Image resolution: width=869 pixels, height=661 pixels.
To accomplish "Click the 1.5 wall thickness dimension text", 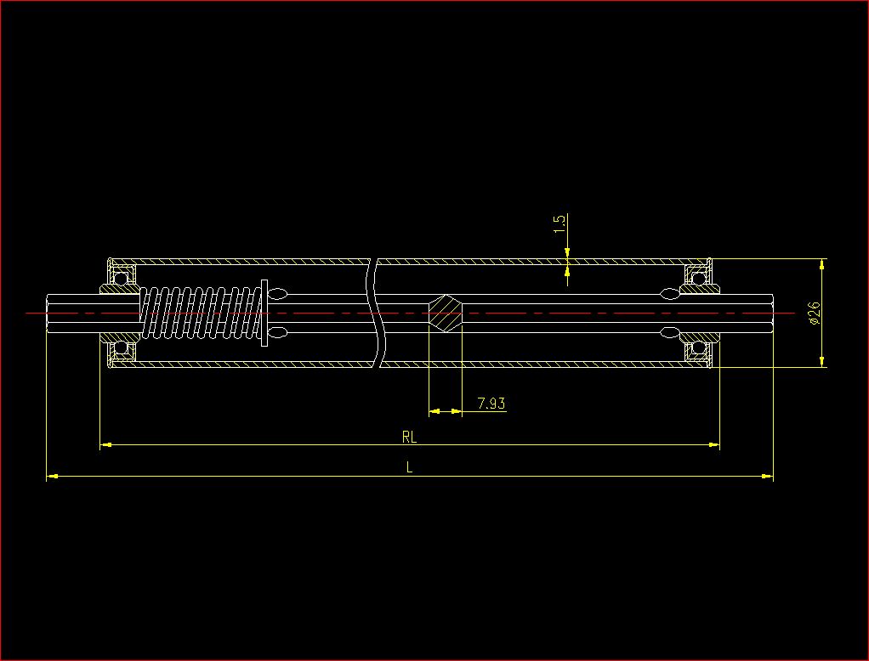I will tap(559, 224).
